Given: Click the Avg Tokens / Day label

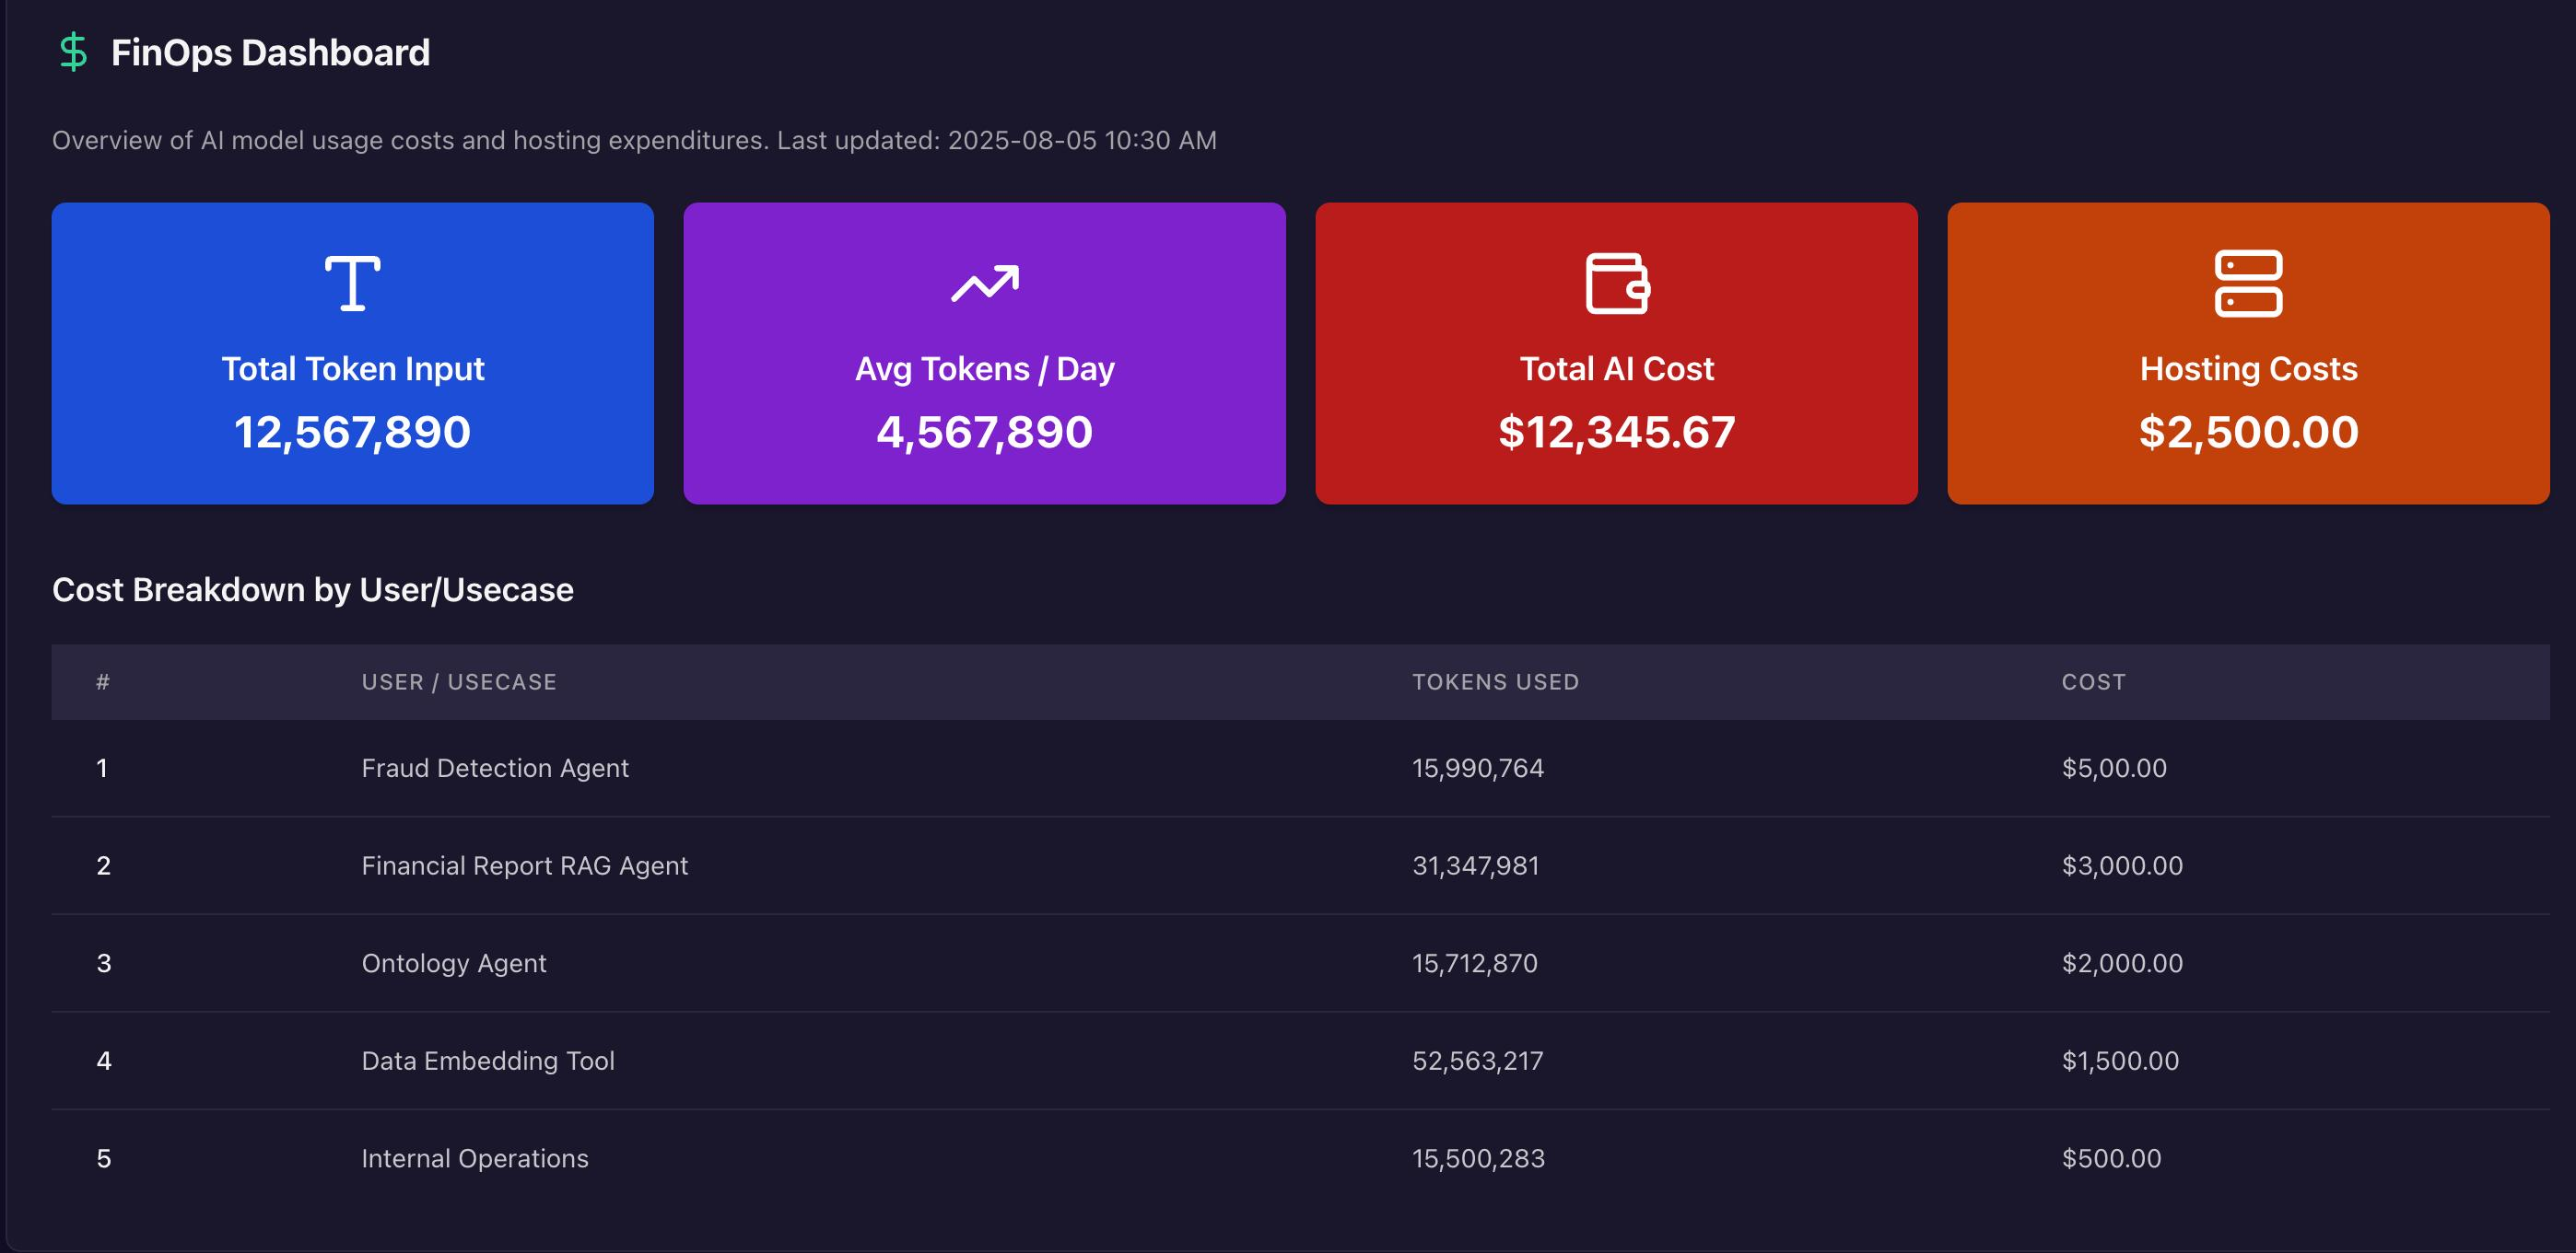Looking at the screenshot, I should click(x=984, y=368).
